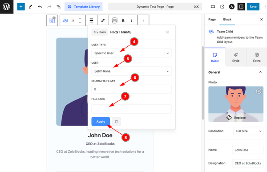Switch to the Page tab
The image size is (267, 172).
pyautogui.click(x=212, y=20)
